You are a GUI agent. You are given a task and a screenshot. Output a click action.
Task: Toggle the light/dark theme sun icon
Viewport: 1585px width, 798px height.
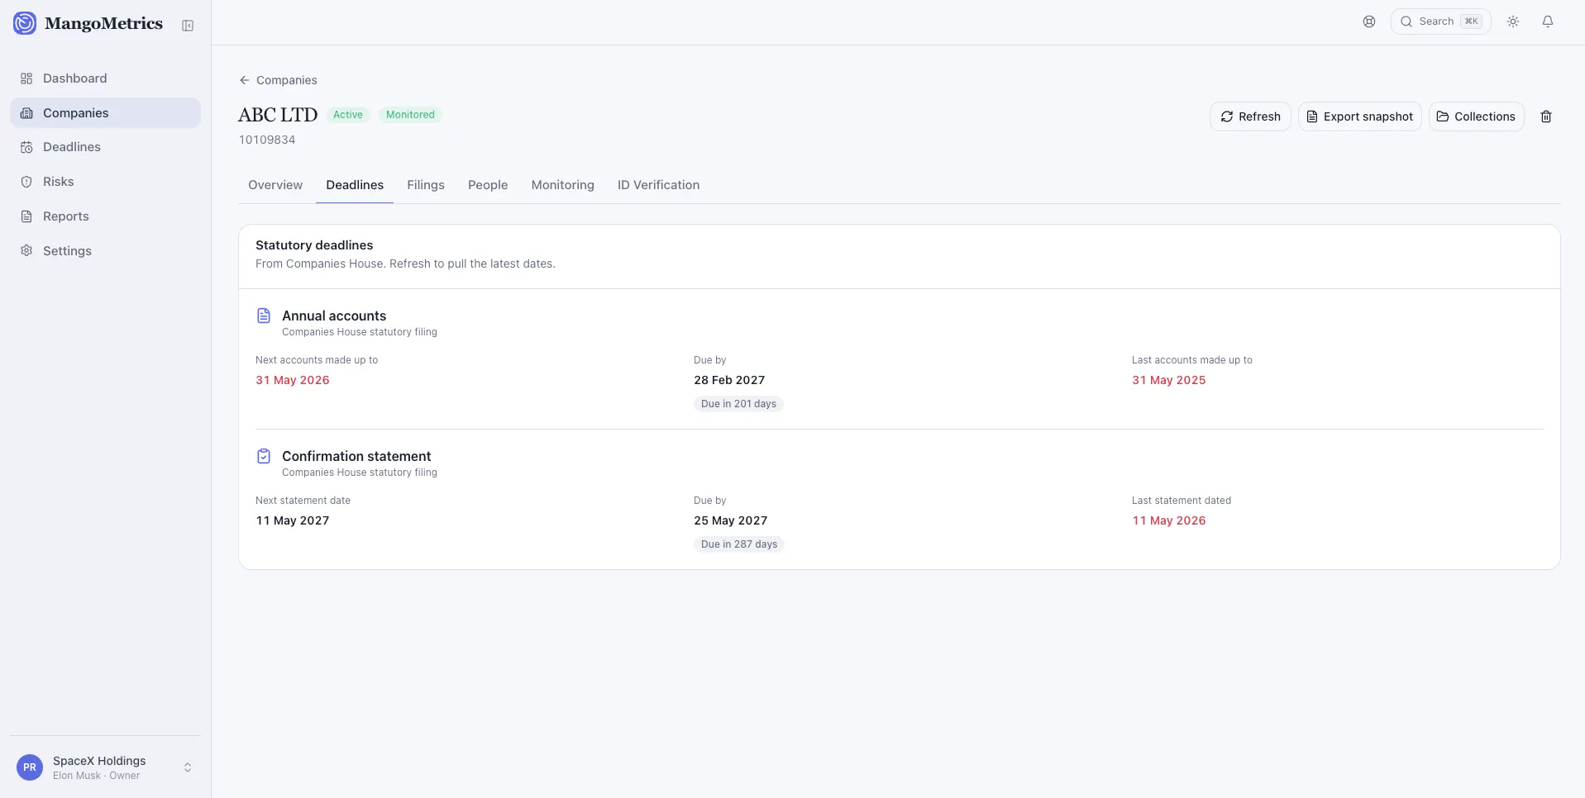pos(1513,21)
